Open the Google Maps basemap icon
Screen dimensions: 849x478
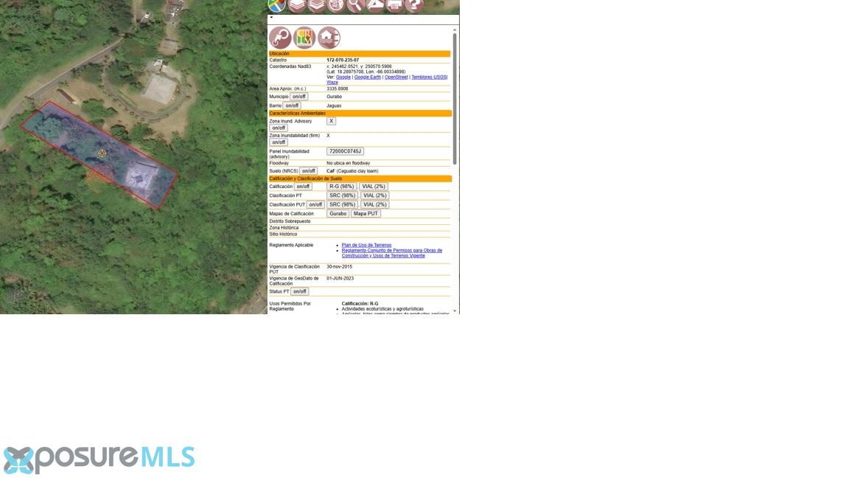[x=276, y=5]
